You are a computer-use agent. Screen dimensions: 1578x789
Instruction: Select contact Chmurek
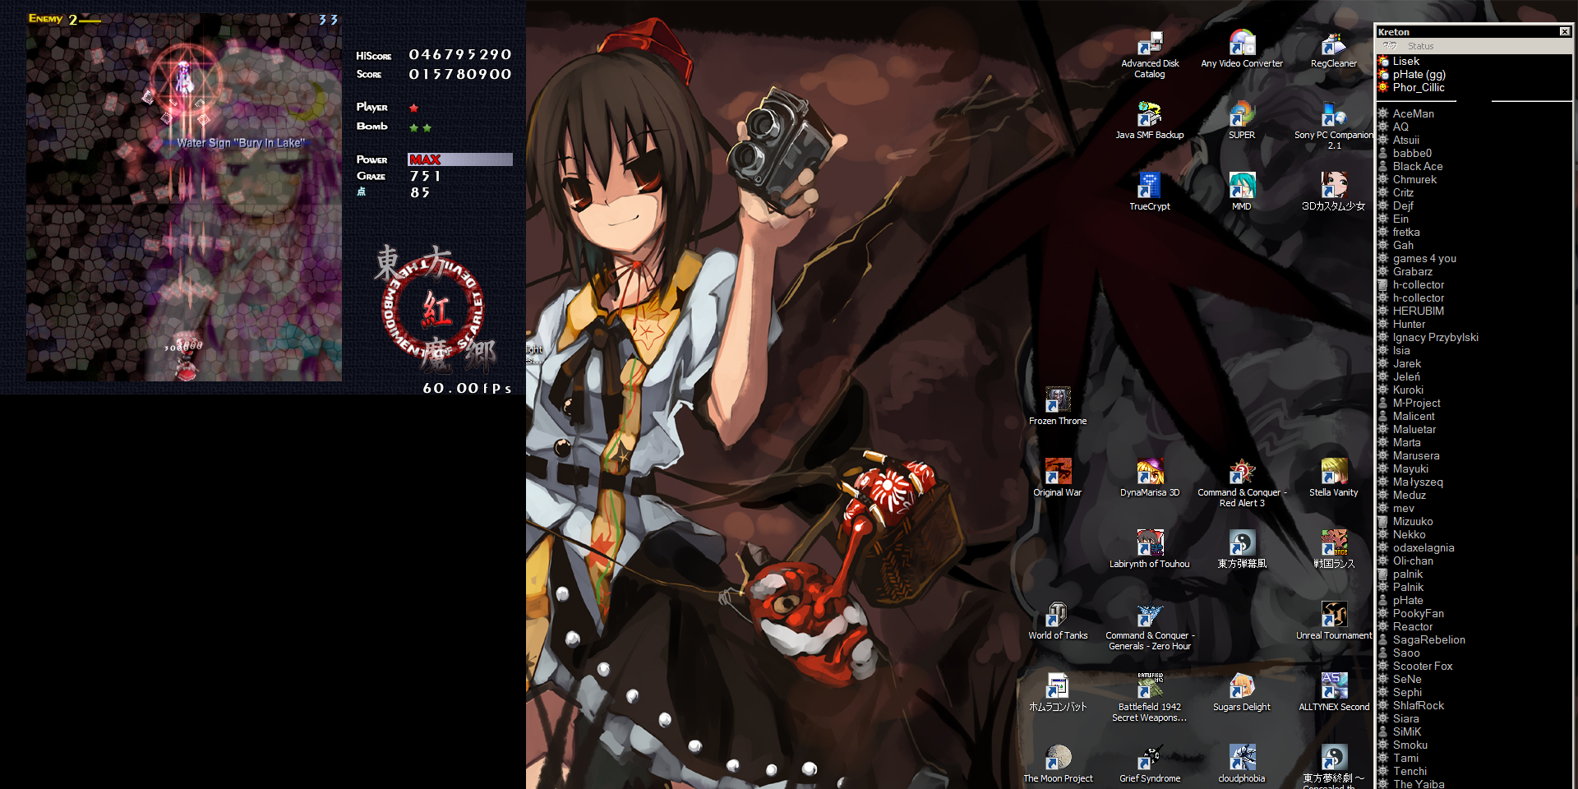pos(1414,179)
